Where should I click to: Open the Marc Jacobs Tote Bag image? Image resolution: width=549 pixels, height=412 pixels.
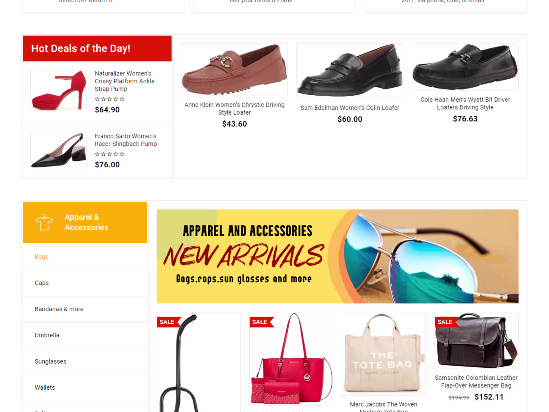click(384, 354)
